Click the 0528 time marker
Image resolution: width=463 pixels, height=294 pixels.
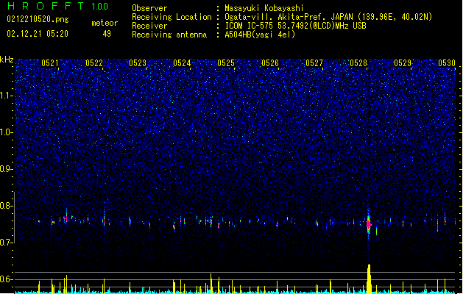point(358,63)
